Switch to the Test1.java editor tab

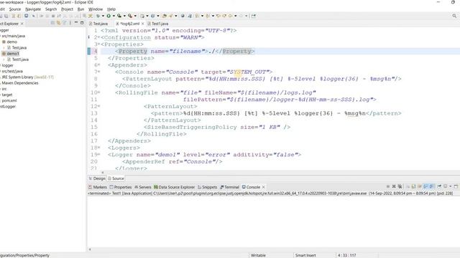(158, 24)
